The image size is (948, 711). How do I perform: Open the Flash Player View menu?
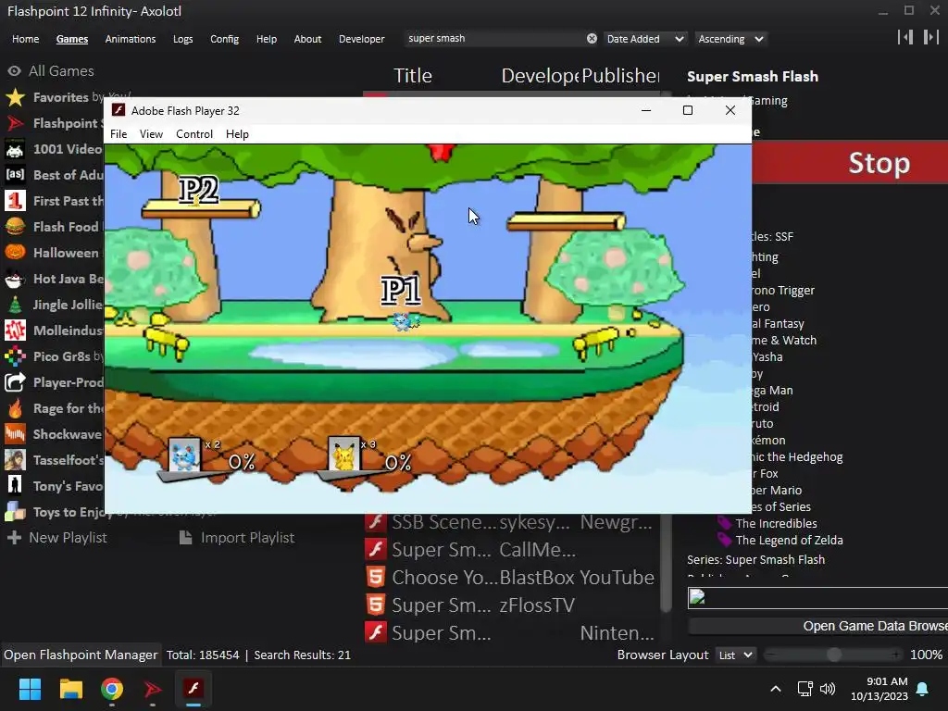(151, 133)
